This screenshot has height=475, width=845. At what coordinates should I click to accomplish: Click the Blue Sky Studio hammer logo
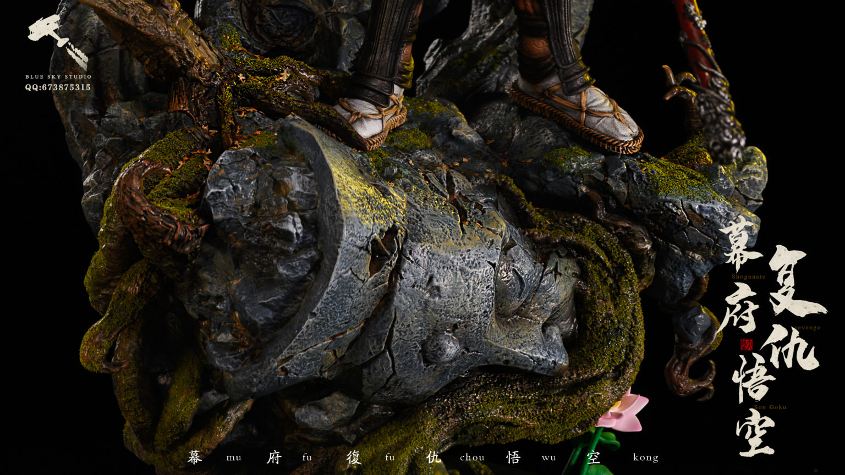[57, 41]
